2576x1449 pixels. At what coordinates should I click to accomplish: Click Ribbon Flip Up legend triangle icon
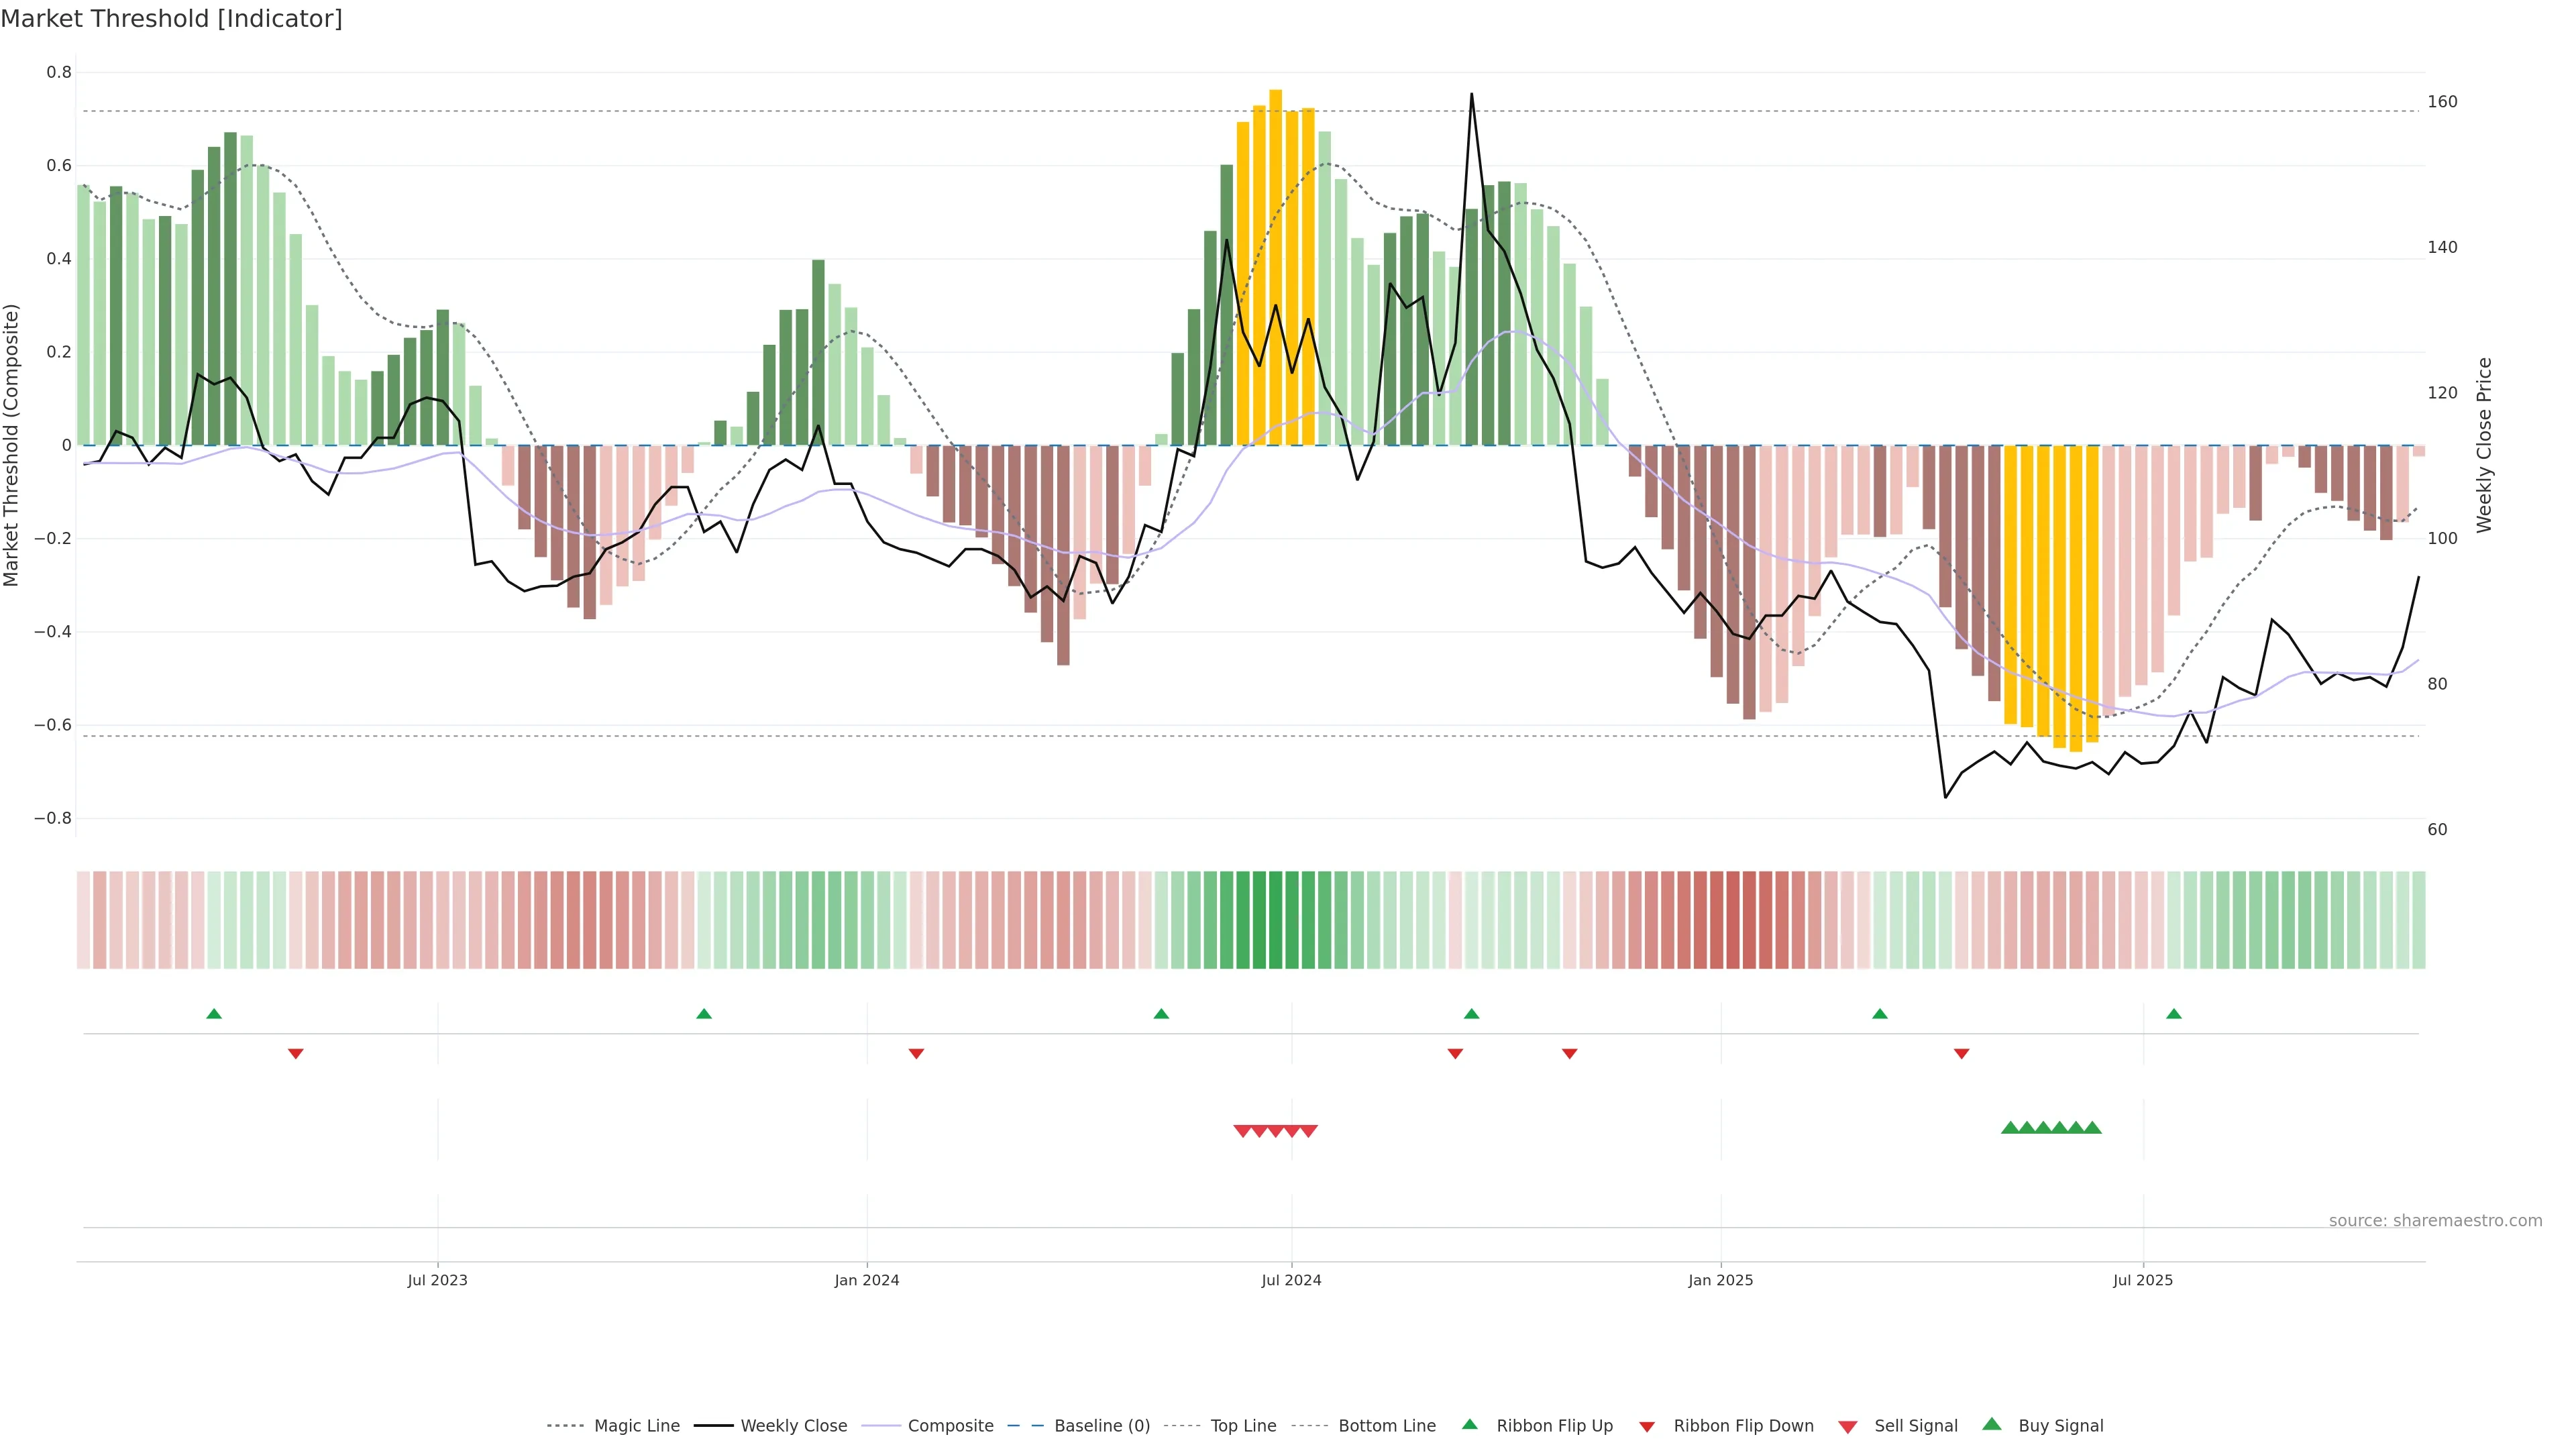click(1469, 1424)
